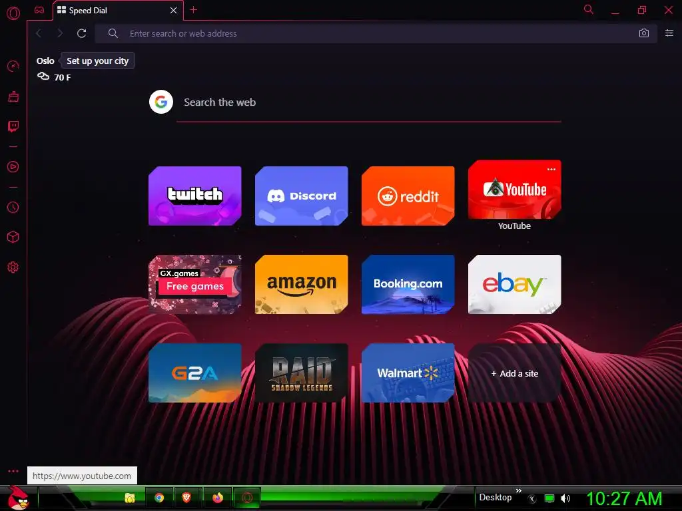Open the RAID Shadow Legends tile

click(302, 373)
